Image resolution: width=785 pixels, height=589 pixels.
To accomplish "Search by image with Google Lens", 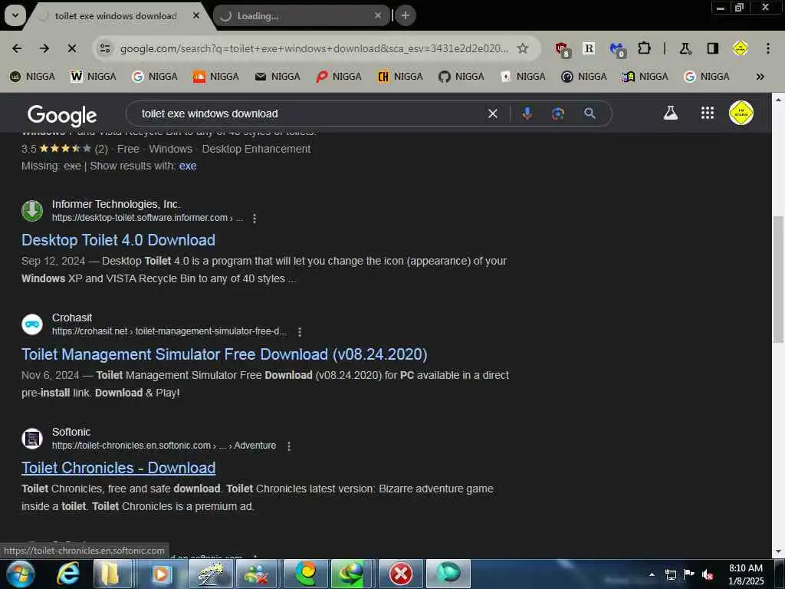I will pyautogui.click(x=558, y=114).
